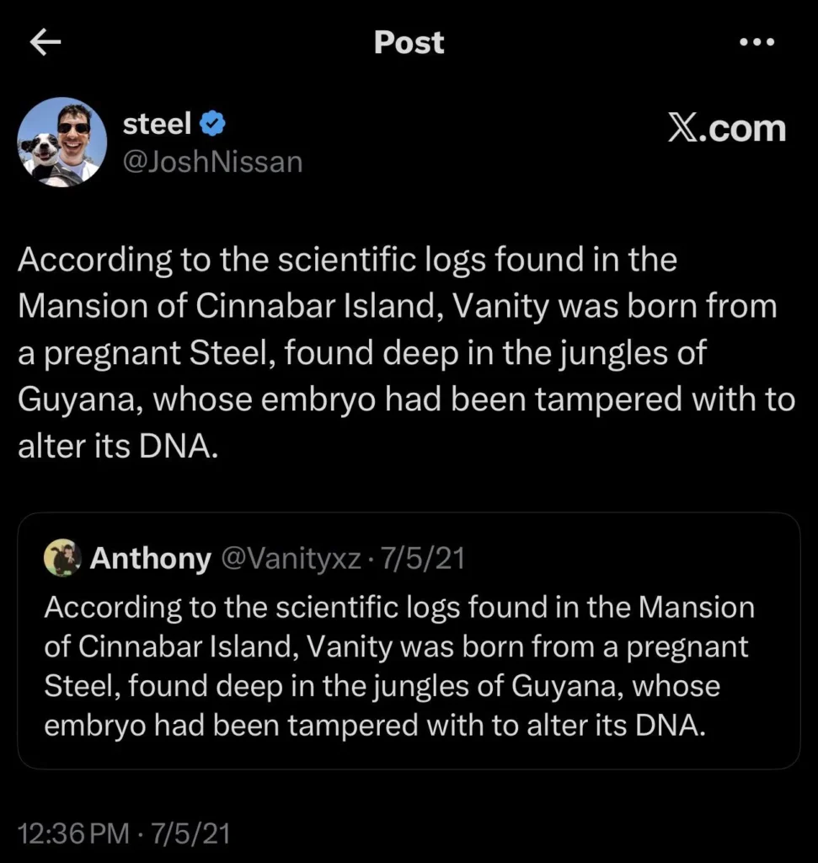The width and height of the screenshot is (818, 863).
Task: Click the dog in steel's avatar
Action: pos(41,153)
